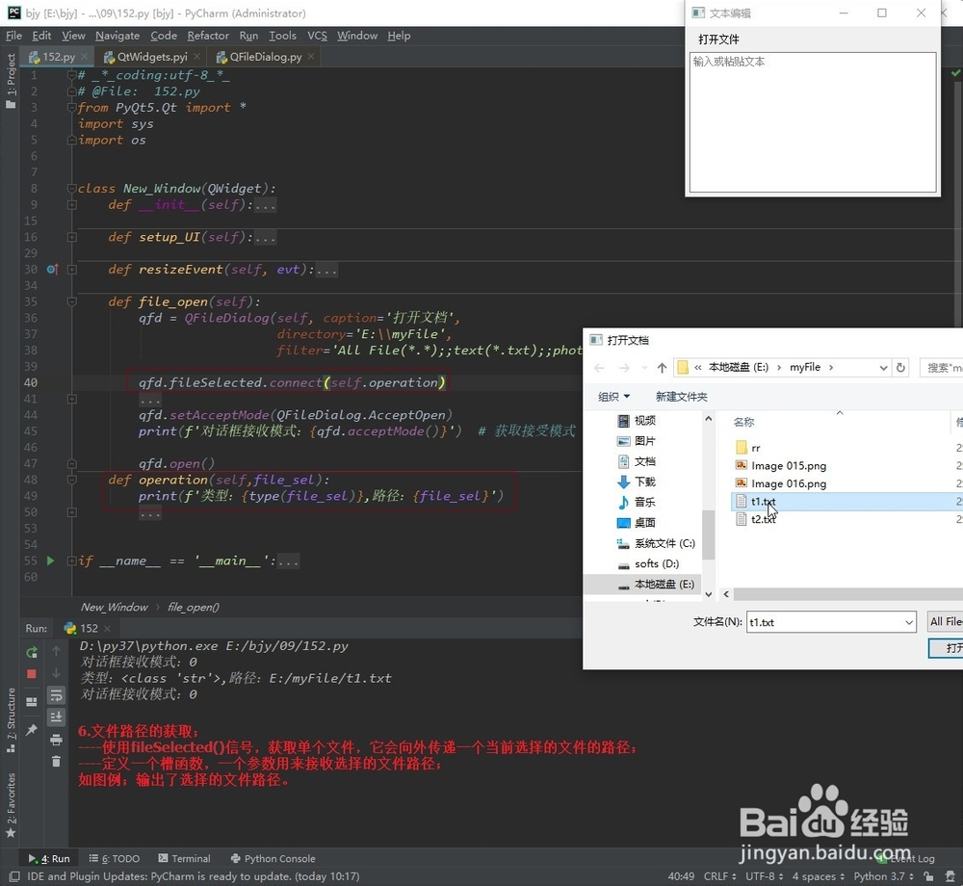Click the lock icon in status bar
963x886 pixels.
pyautogui.click(x=928, y=876)
